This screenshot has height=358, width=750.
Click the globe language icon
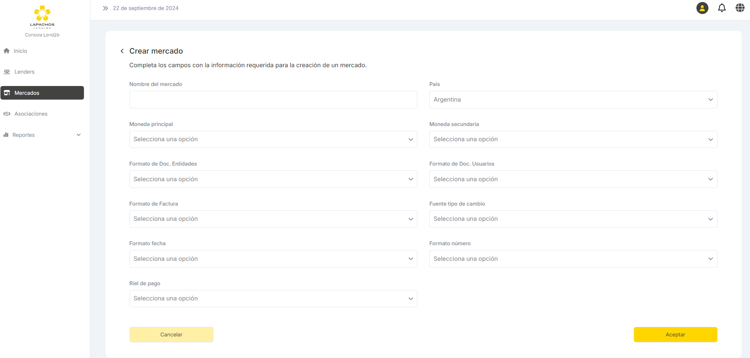point(740,8)
